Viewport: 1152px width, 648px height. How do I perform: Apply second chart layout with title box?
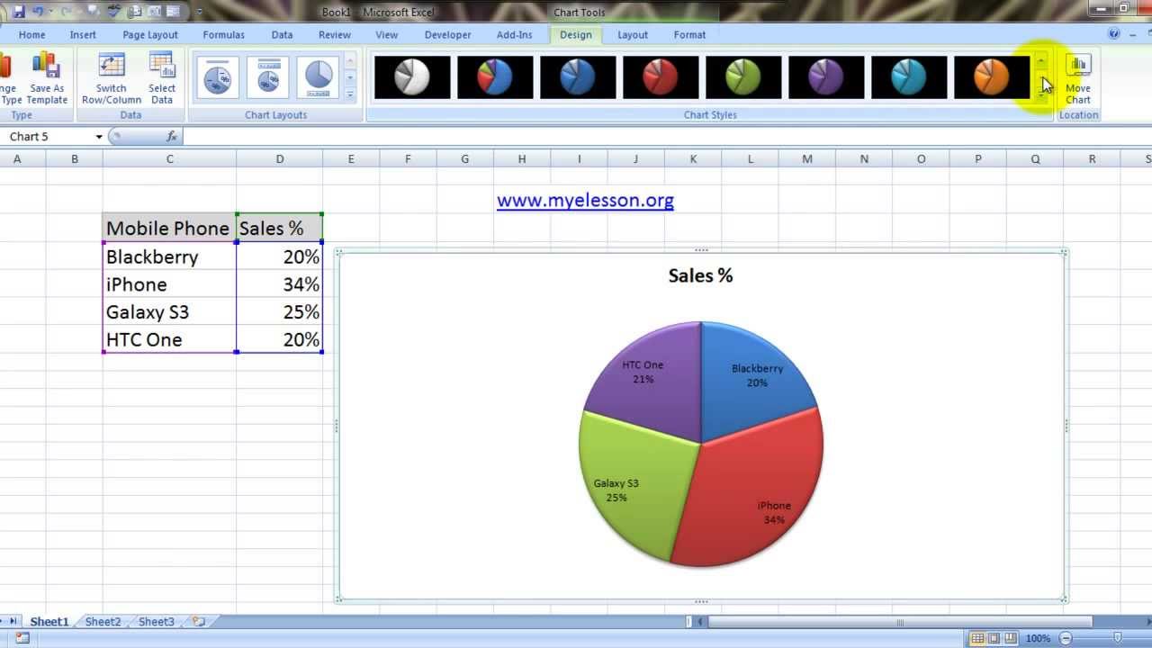[268, 78]
